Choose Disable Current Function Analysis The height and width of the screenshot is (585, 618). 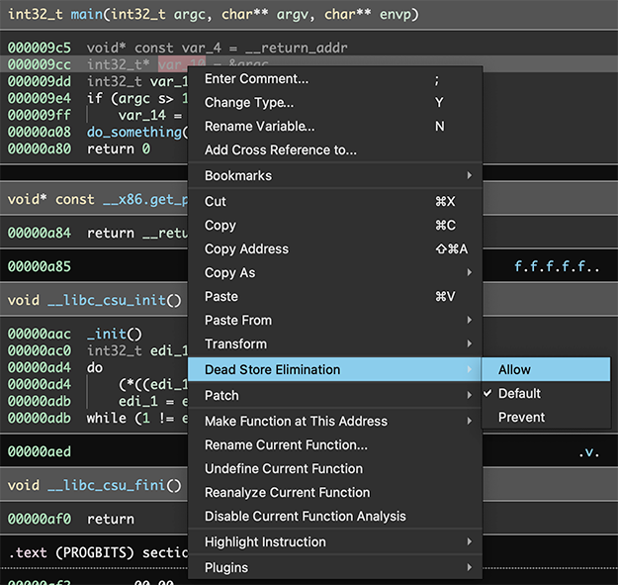coord(335,516)
